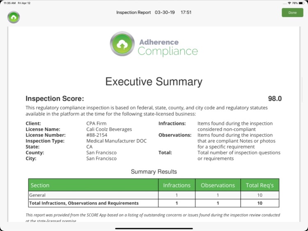Click totals row Total Req's cell 10
The height and width of the screenshot is (231, 308).
260,203
